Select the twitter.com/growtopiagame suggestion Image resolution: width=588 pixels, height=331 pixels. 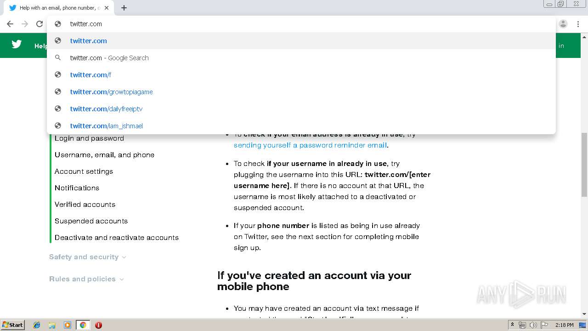coord(301,91)
